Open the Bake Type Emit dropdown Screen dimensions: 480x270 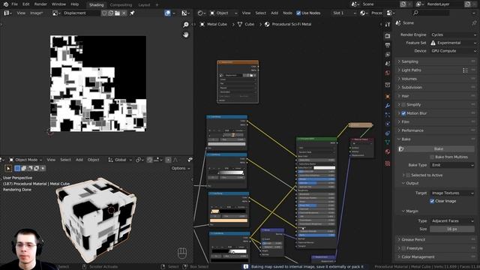452,165
